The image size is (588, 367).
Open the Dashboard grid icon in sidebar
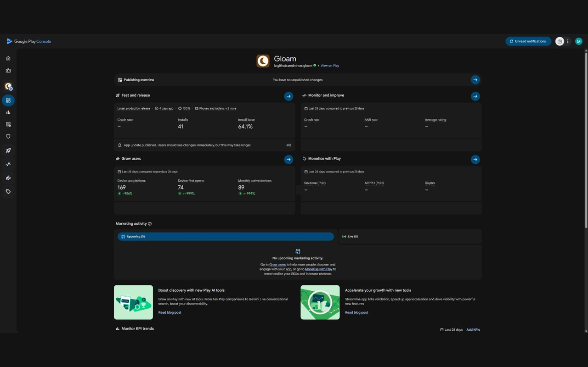(x=8, y=100)
